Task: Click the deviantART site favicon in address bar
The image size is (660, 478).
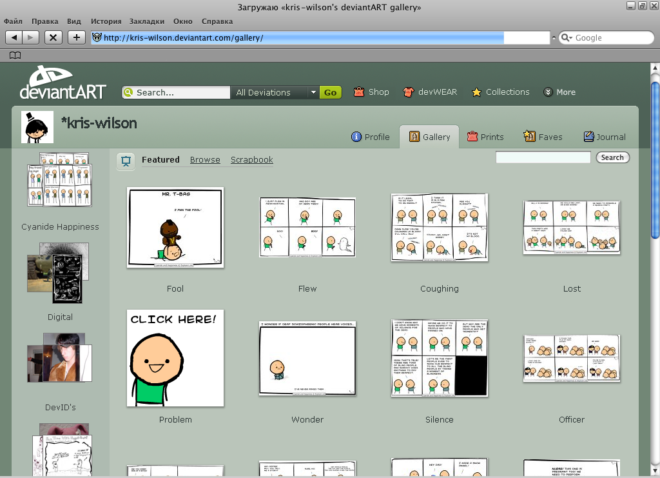Action: click(x=97, y=37)
